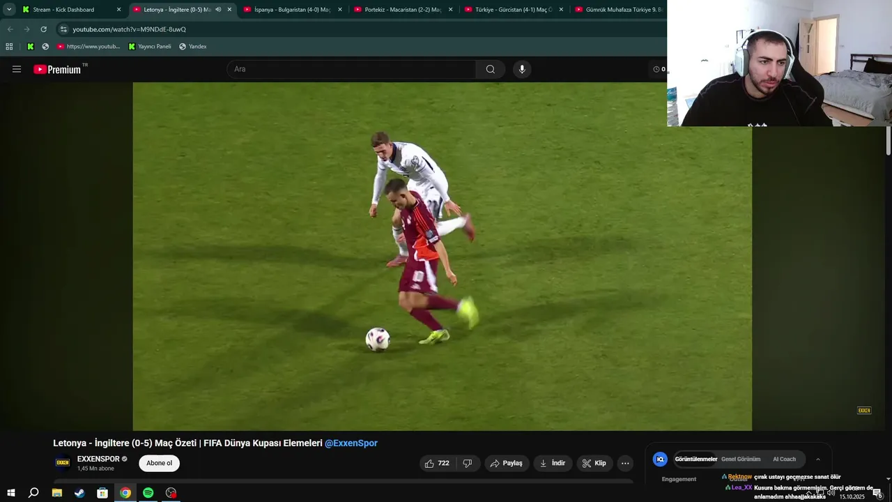892x502 pixels.
Task: Open Steam from the taskbar
Action: coord(79,493)
